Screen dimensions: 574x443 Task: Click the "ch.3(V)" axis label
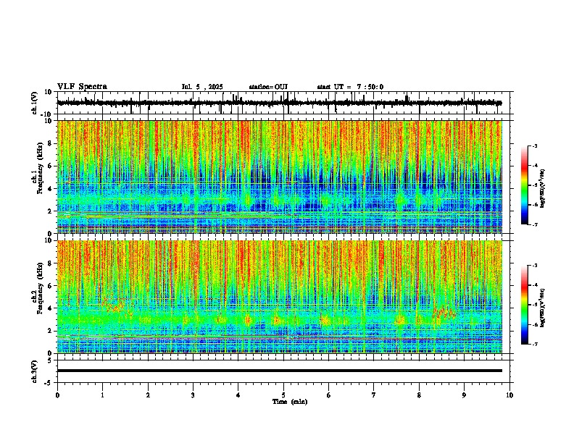click(35, 372)
